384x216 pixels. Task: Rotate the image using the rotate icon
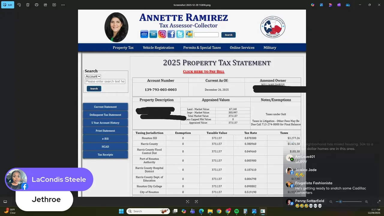[x=19, y=5]
